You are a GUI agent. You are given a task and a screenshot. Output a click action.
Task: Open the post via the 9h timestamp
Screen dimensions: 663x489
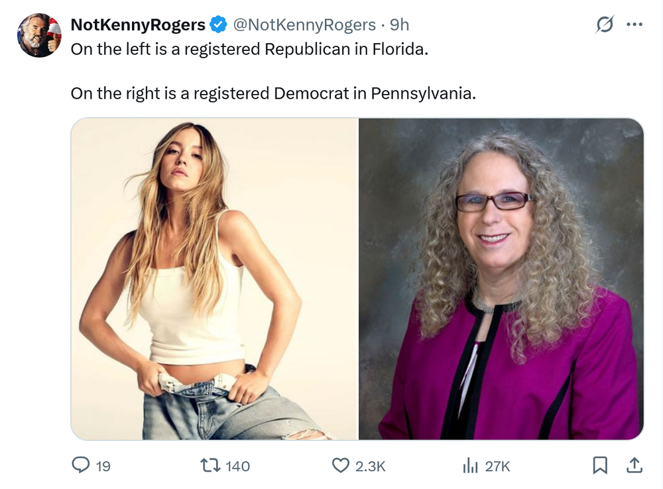point(399,25)
